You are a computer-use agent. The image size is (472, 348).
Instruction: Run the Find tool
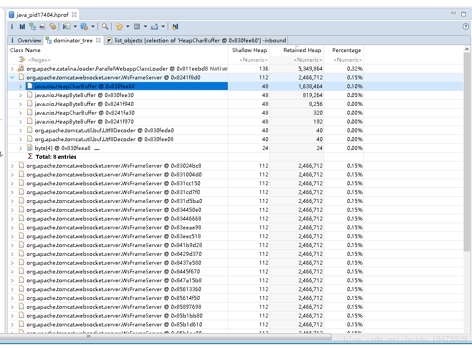point(105,26)
